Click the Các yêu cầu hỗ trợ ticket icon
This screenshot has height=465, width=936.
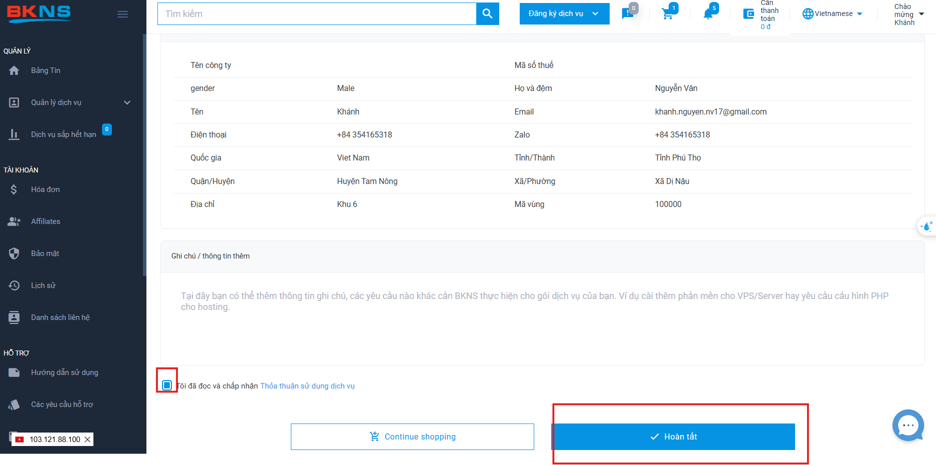coord(14,404)
